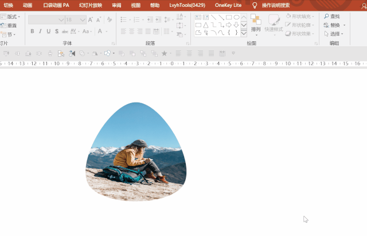The image size is (367, 236).
Task: Open the 选择 select dropdown
Action: click(x=334, y=34)
